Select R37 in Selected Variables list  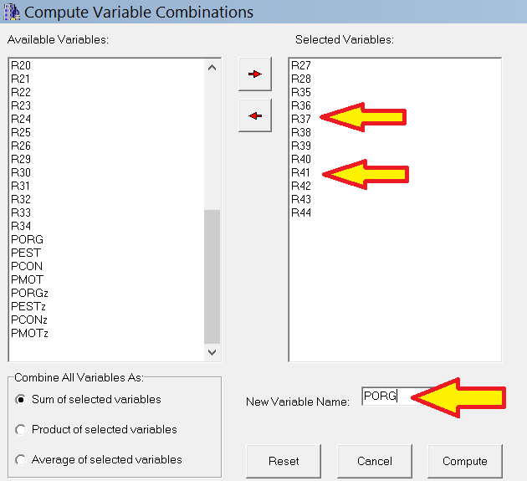[x=301, y=119]
